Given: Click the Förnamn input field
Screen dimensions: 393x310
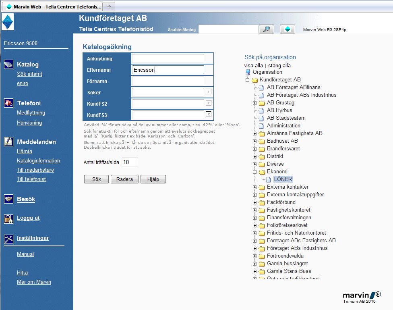Looking at the screenshot, I should coord(168,81).
